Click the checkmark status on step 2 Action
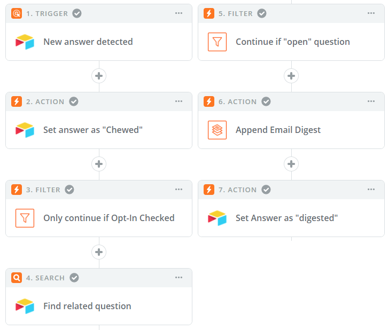The image size is (388, 330). 74,101
